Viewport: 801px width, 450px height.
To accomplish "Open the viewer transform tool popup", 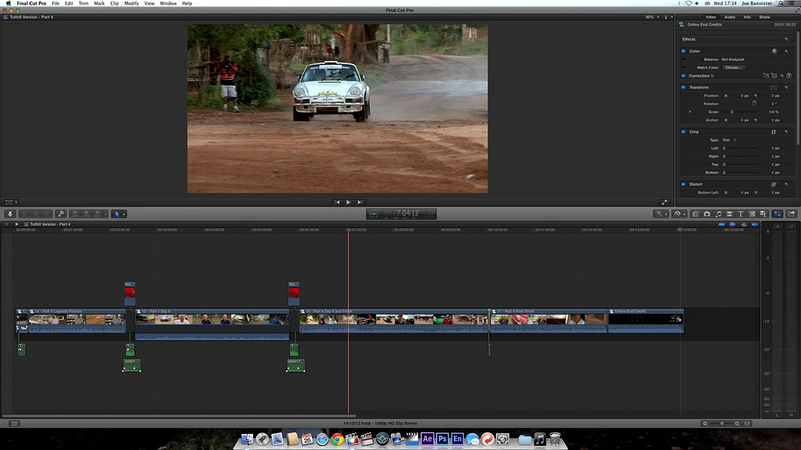I will (11, 202).
